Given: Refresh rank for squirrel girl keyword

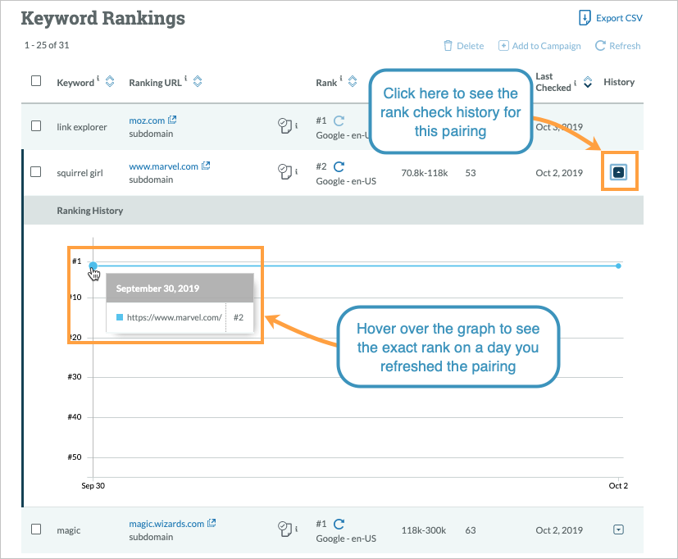Looking at the screenshot, I should [339, 166].
